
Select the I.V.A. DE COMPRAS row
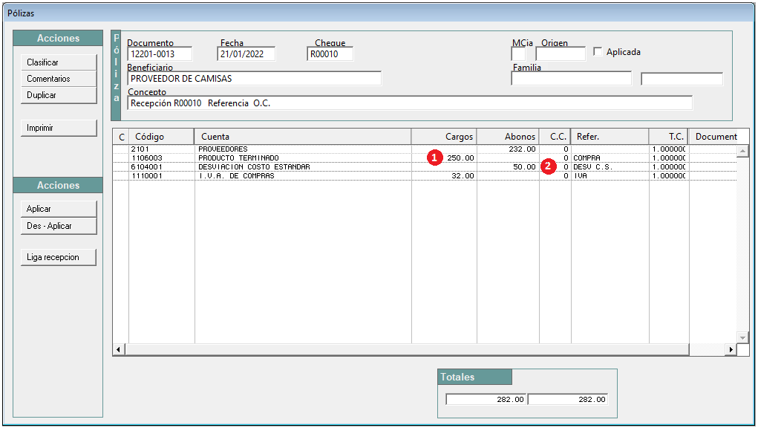425,176
